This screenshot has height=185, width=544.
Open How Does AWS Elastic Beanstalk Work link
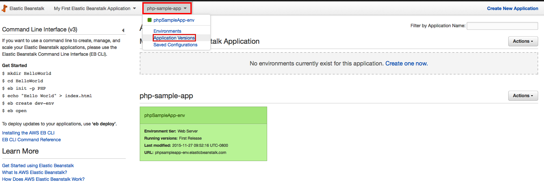click(x=43, y=179)
